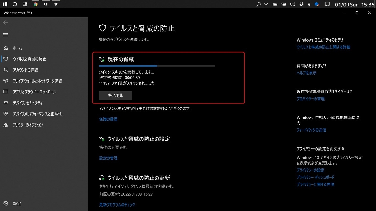The width and height of the screenshot is (376, 211).
Task: Click the taskbar search magnifier icon
Action: click(x=259, y=4)
